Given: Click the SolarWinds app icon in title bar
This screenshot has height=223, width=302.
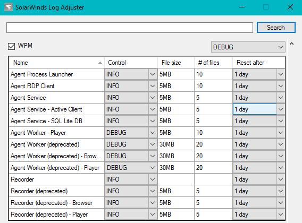Looking at the screenshot, I should [x=9, y=7].
